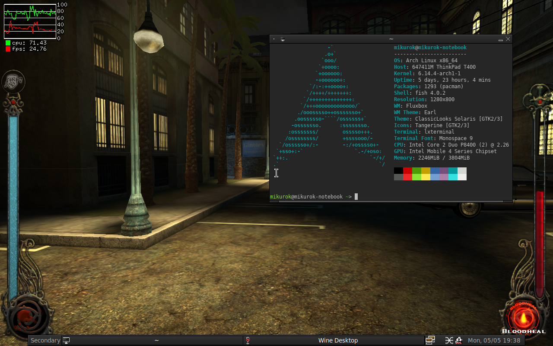Close the lxterminal window
Screen dimensions: 553x346
508,39
